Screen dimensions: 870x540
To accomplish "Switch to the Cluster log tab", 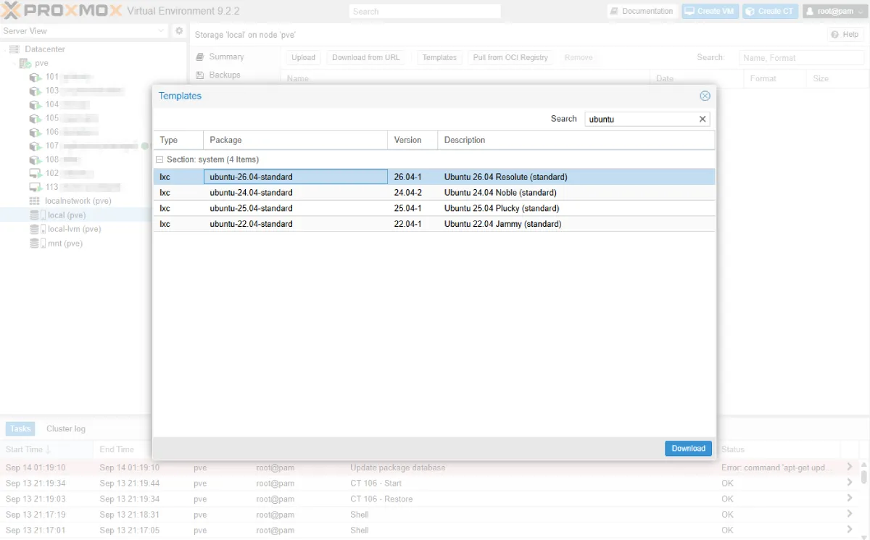I will click(x=66, y=428).
